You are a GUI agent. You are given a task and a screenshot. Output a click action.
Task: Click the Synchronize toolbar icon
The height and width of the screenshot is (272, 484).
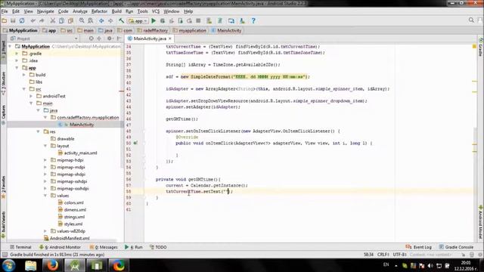22,20
